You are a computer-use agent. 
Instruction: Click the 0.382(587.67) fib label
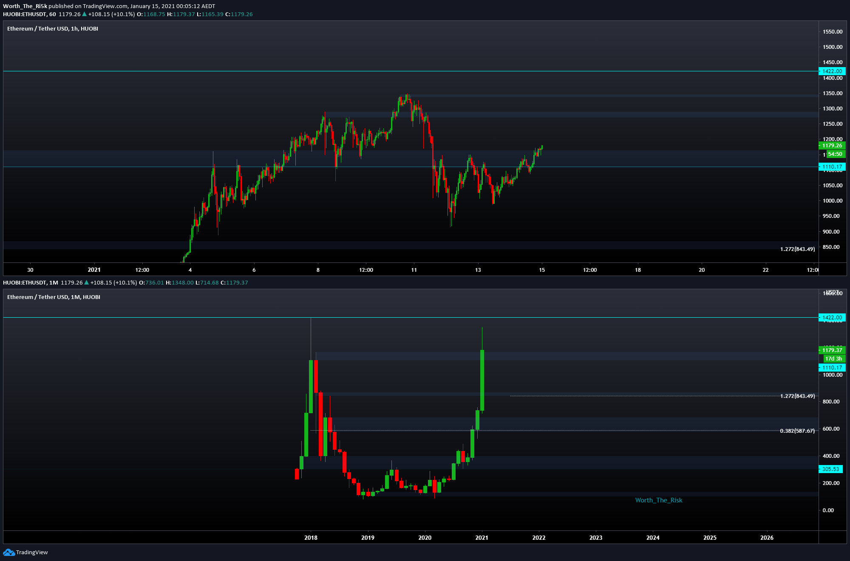click(797, 431)
